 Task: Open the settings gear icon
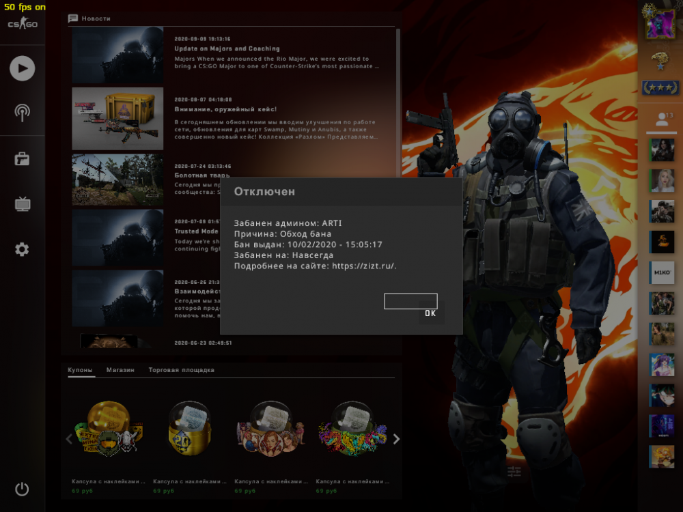click(22, 250)
